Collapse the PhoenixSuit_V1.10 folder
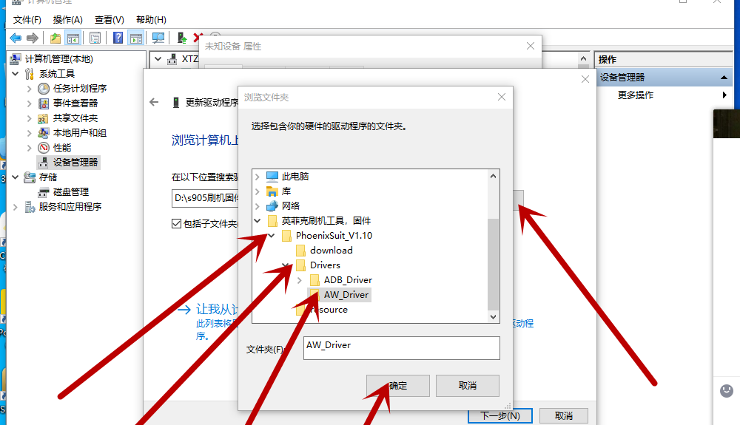This screenshot has width=740, height=425. (272, 235)
